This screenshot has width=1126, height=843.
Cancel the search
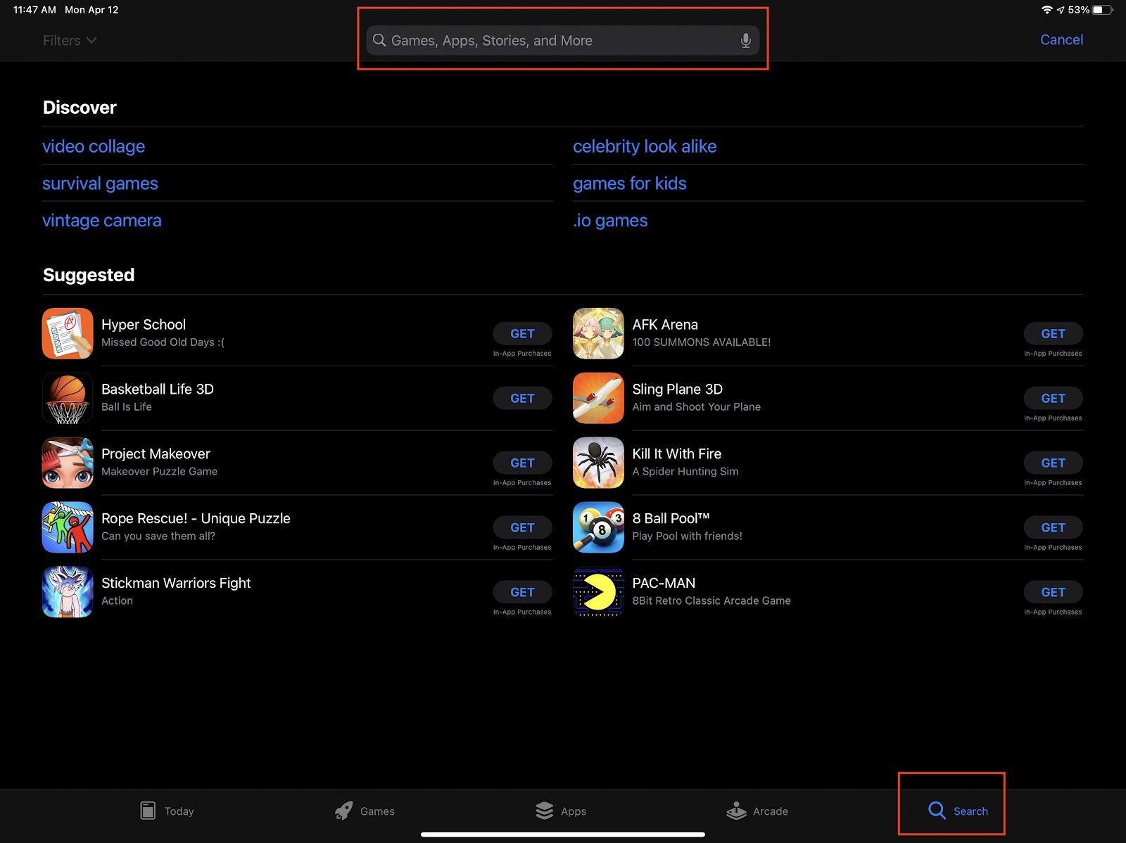1061,40
